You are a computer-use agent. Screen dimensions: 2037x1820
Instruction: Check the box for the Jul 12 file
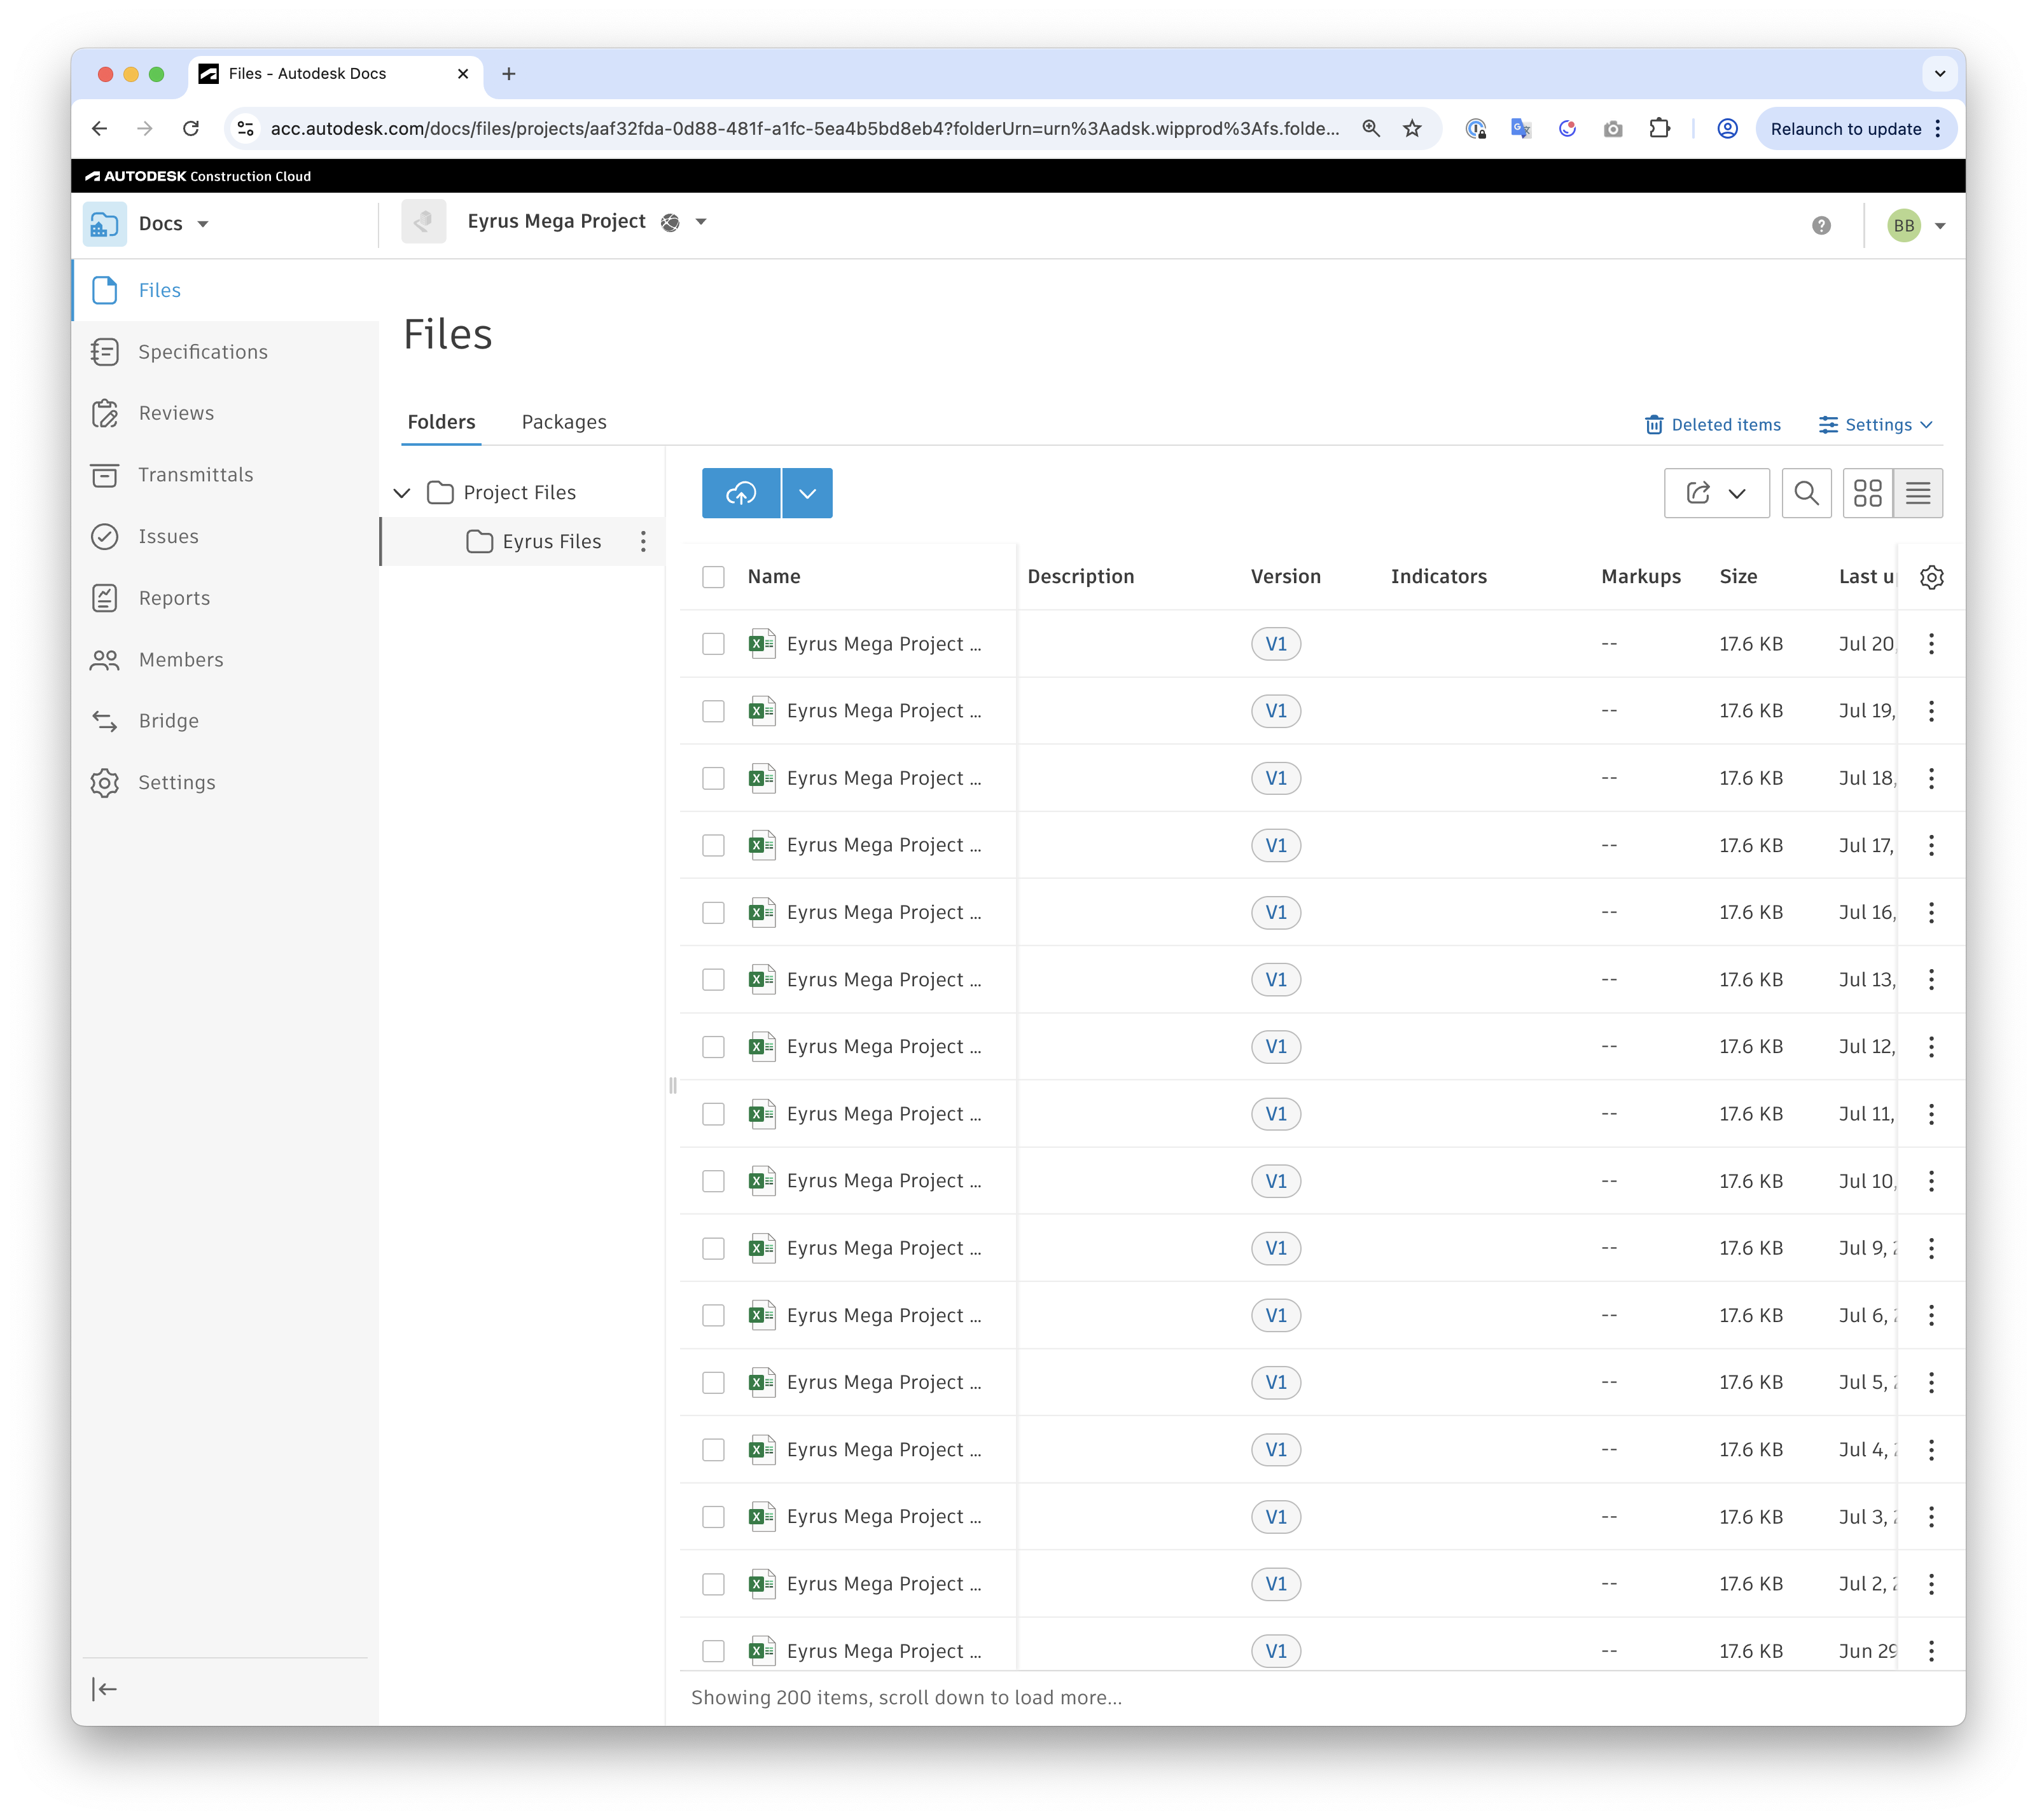tap(713, 1047)
